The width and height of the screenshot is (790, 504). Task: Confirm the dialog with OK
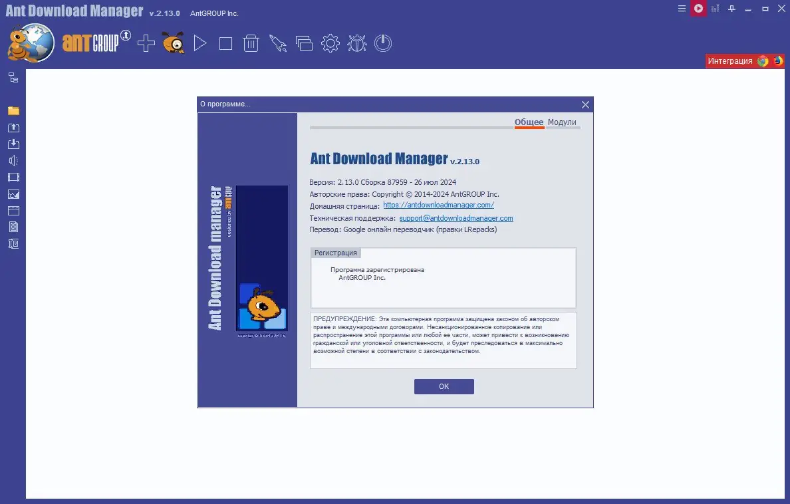[x=444, y=386]
